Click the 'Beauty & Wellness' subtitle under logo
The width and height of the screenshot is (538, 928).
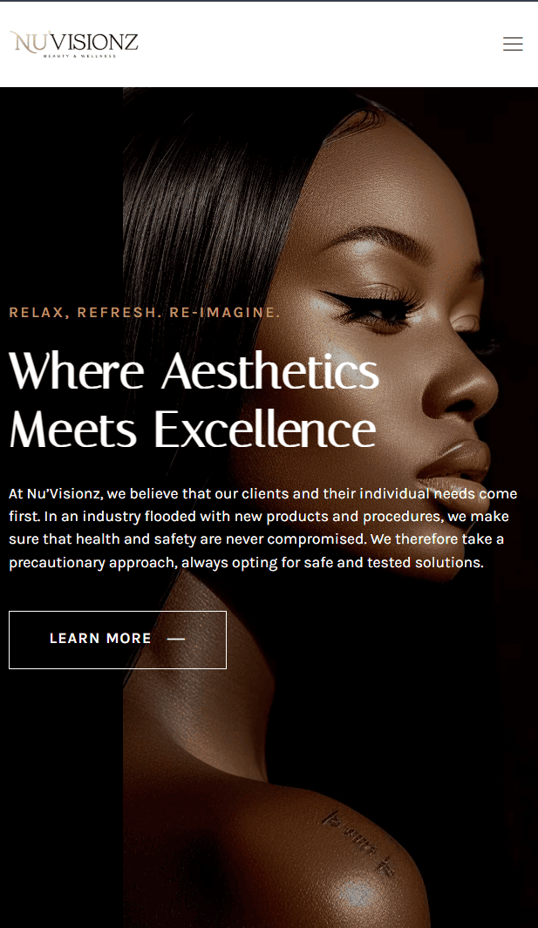tap(79, 57)
